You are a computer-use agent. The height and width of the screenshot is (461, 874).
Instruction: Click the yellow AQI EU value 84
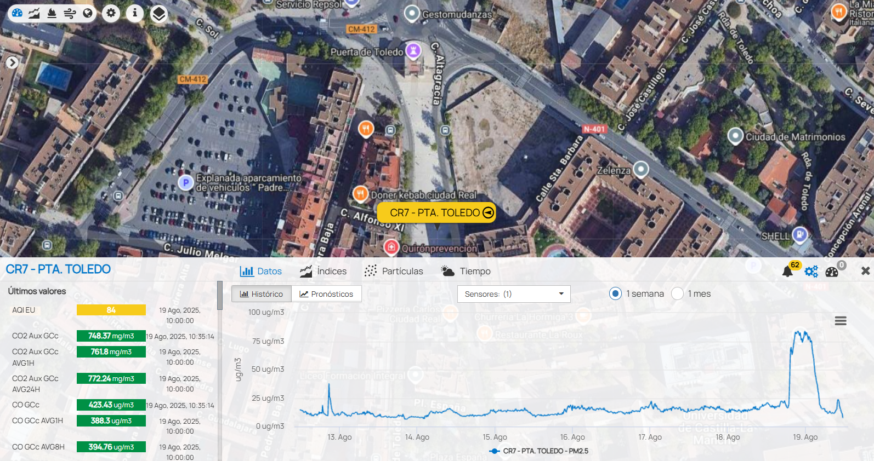111,310
